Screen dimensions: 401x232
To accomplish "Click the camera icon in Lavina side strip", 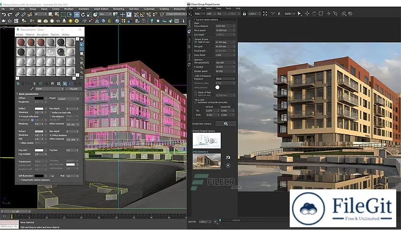I will click(189, 32).
